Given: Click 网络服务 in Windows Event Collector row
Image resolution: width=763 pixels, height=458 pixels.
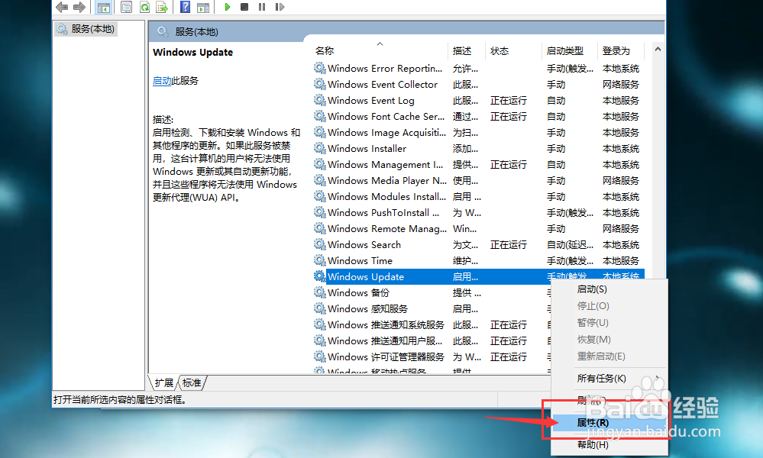Looking at the screenshot, I should [x=620, y=84].
